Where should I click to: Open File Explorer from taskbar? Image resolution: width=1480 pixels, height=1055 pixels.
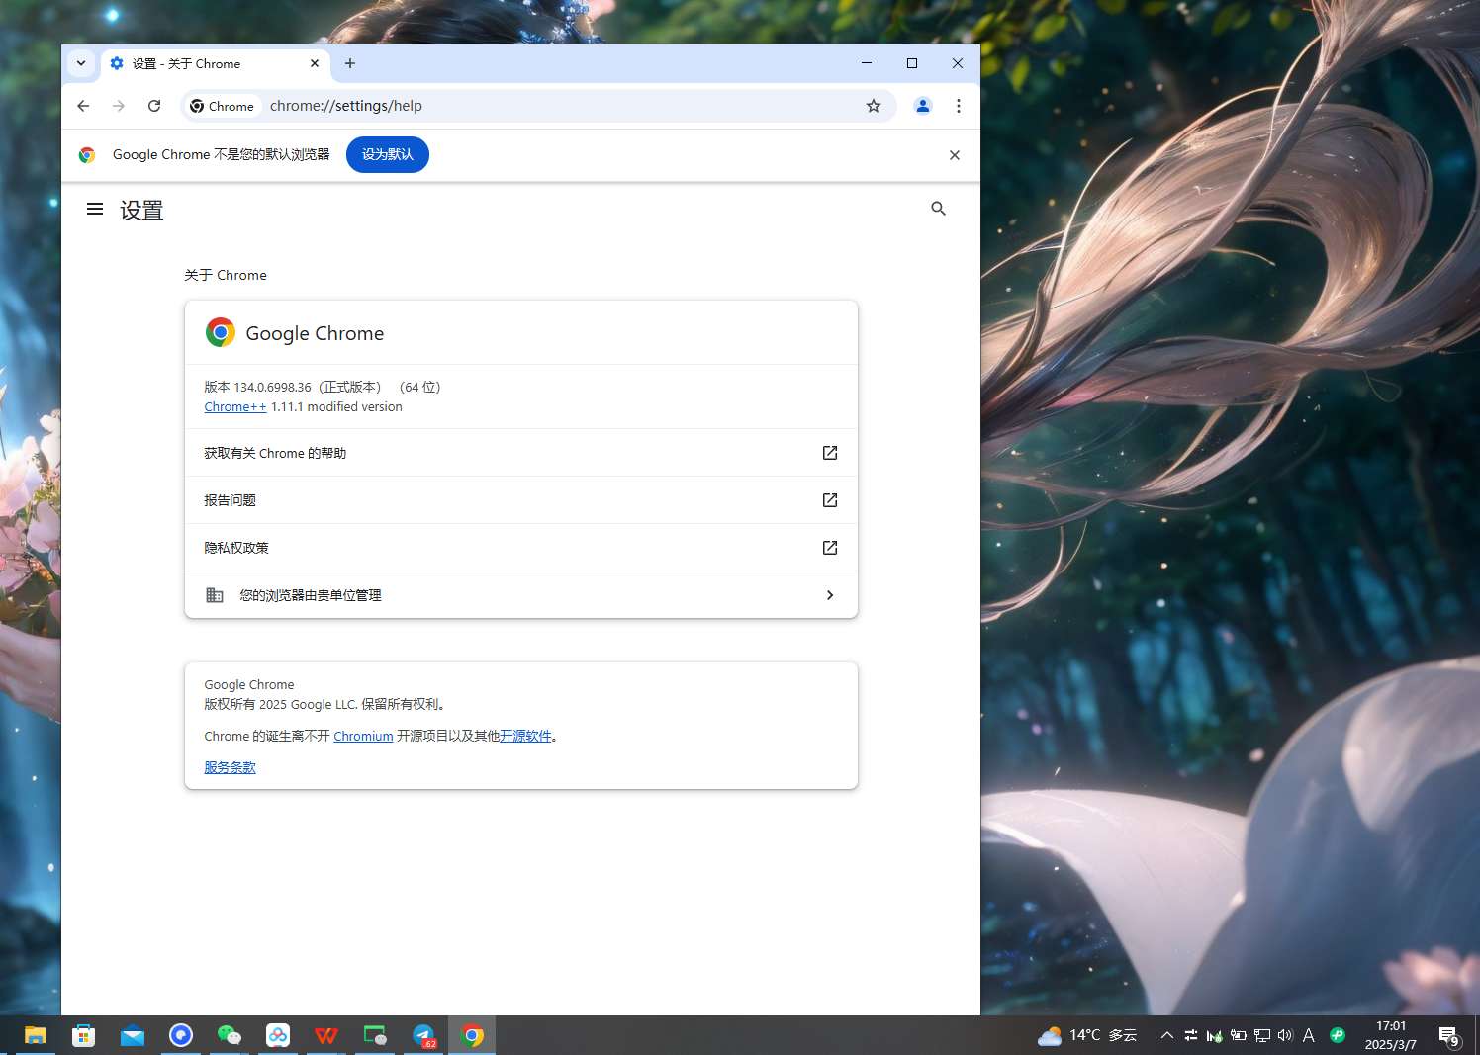[x=36, y=1035]
